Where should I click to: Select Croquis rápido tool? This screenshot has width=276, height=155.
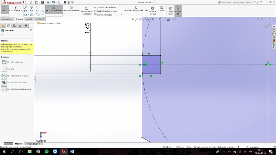click(171, 11)
